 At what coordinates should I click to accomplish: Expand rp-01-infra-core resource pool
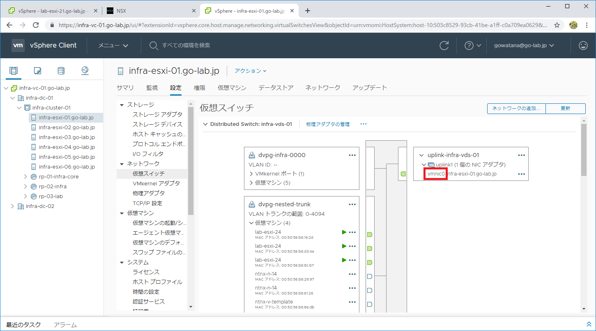(x=26, y=177)
